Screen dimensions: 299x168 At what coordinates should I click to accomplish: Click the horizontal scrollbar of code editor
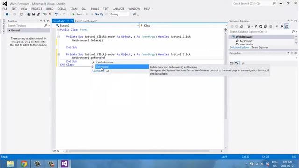click(x=139, y=151)
